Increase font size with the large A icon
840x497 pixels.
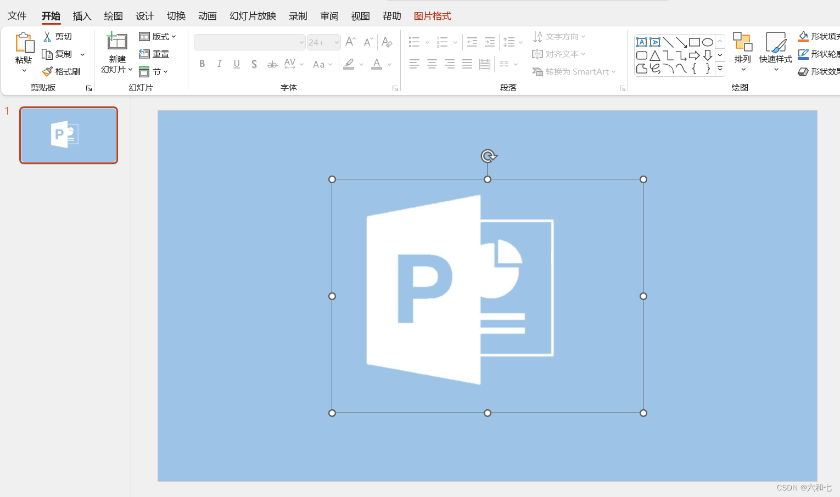[x=350, y=42]
